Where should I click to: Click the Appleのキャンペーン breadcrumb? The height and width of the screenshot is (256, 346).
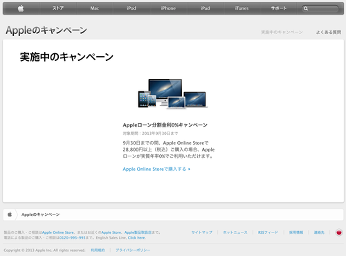pyautogui.click(x=41, y=214)
